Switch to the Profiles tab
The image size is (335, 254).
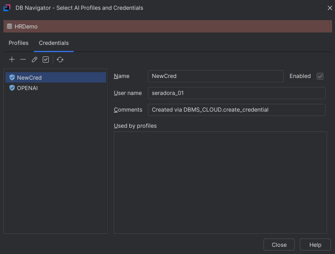(x=19, y=43)
